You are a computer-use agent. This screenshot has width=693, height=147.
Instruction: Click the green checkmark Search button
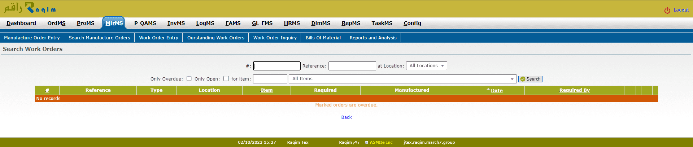(530, 79)
